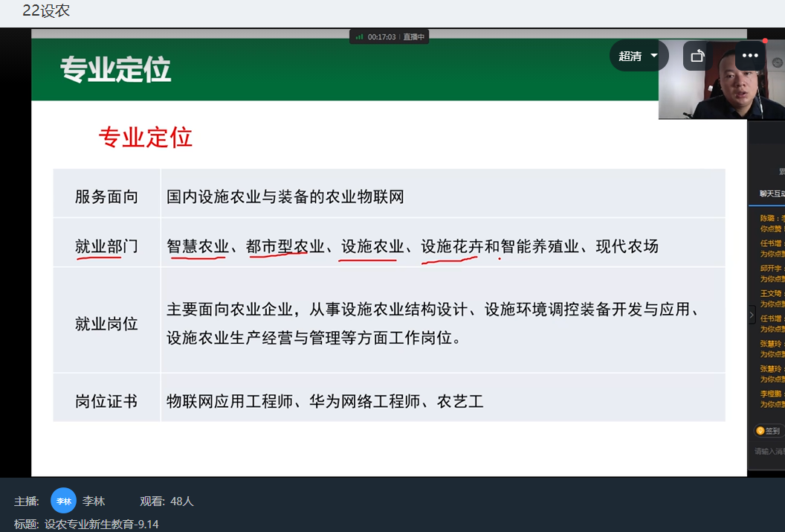The image size is (785, 532).
Task: Select 邱开宇's chat message
Action: [x=772, y=274]
